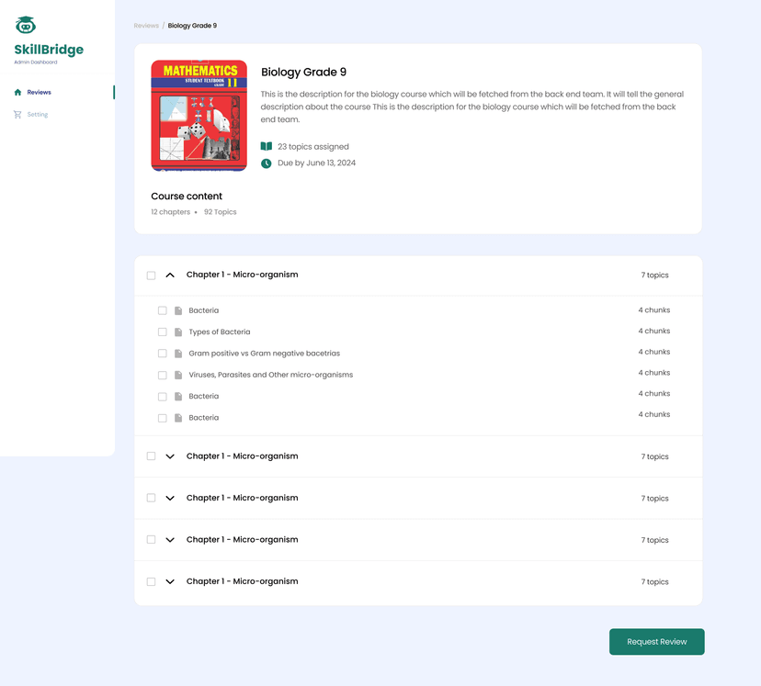Tick the checkbox of the expanded chapter
Viewport: 761px width, 686px height.
pos(151,276)
